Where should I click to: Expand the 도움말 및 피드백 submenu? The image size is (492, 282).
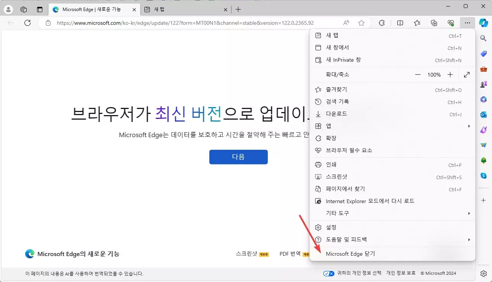click(393, 239)
